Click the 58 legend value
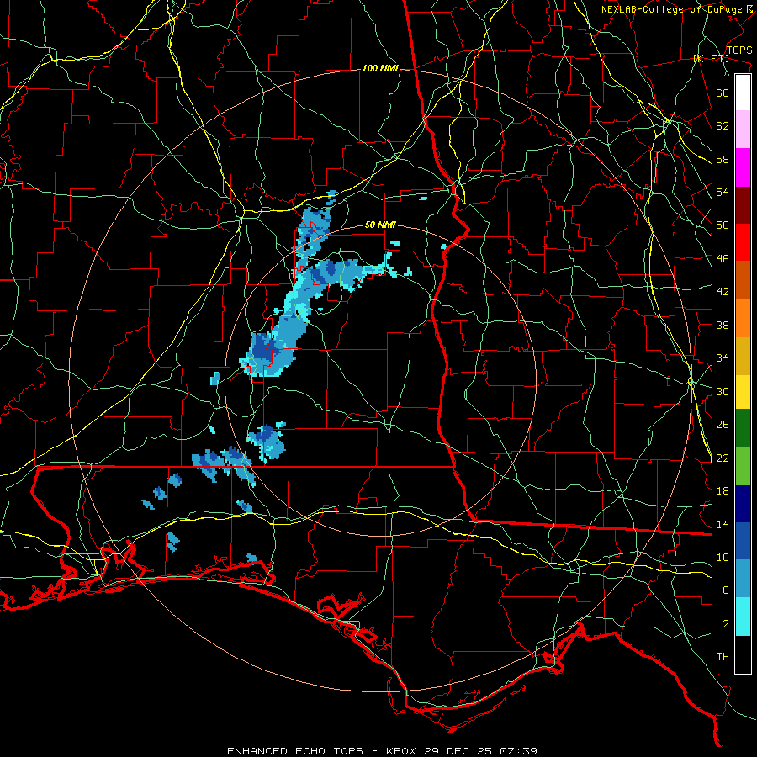The width and height of the screenshot is (757, 757). click(x=723, y=159)
